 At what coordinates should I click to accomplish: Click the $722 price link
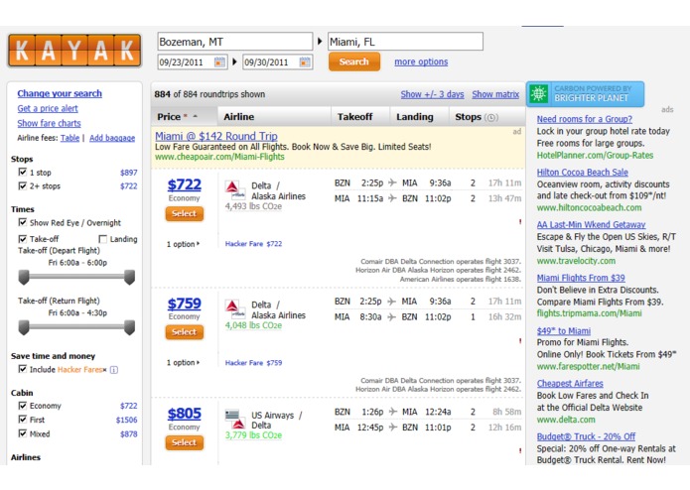[184, 184]
